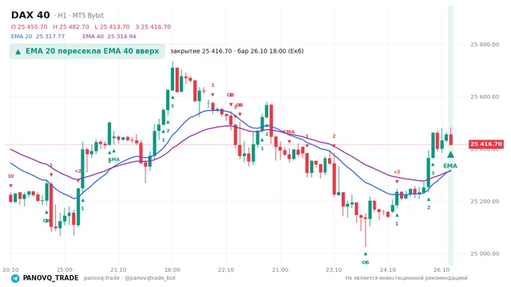Click the 25 000.00 price axis label

(x=485, y=254)
